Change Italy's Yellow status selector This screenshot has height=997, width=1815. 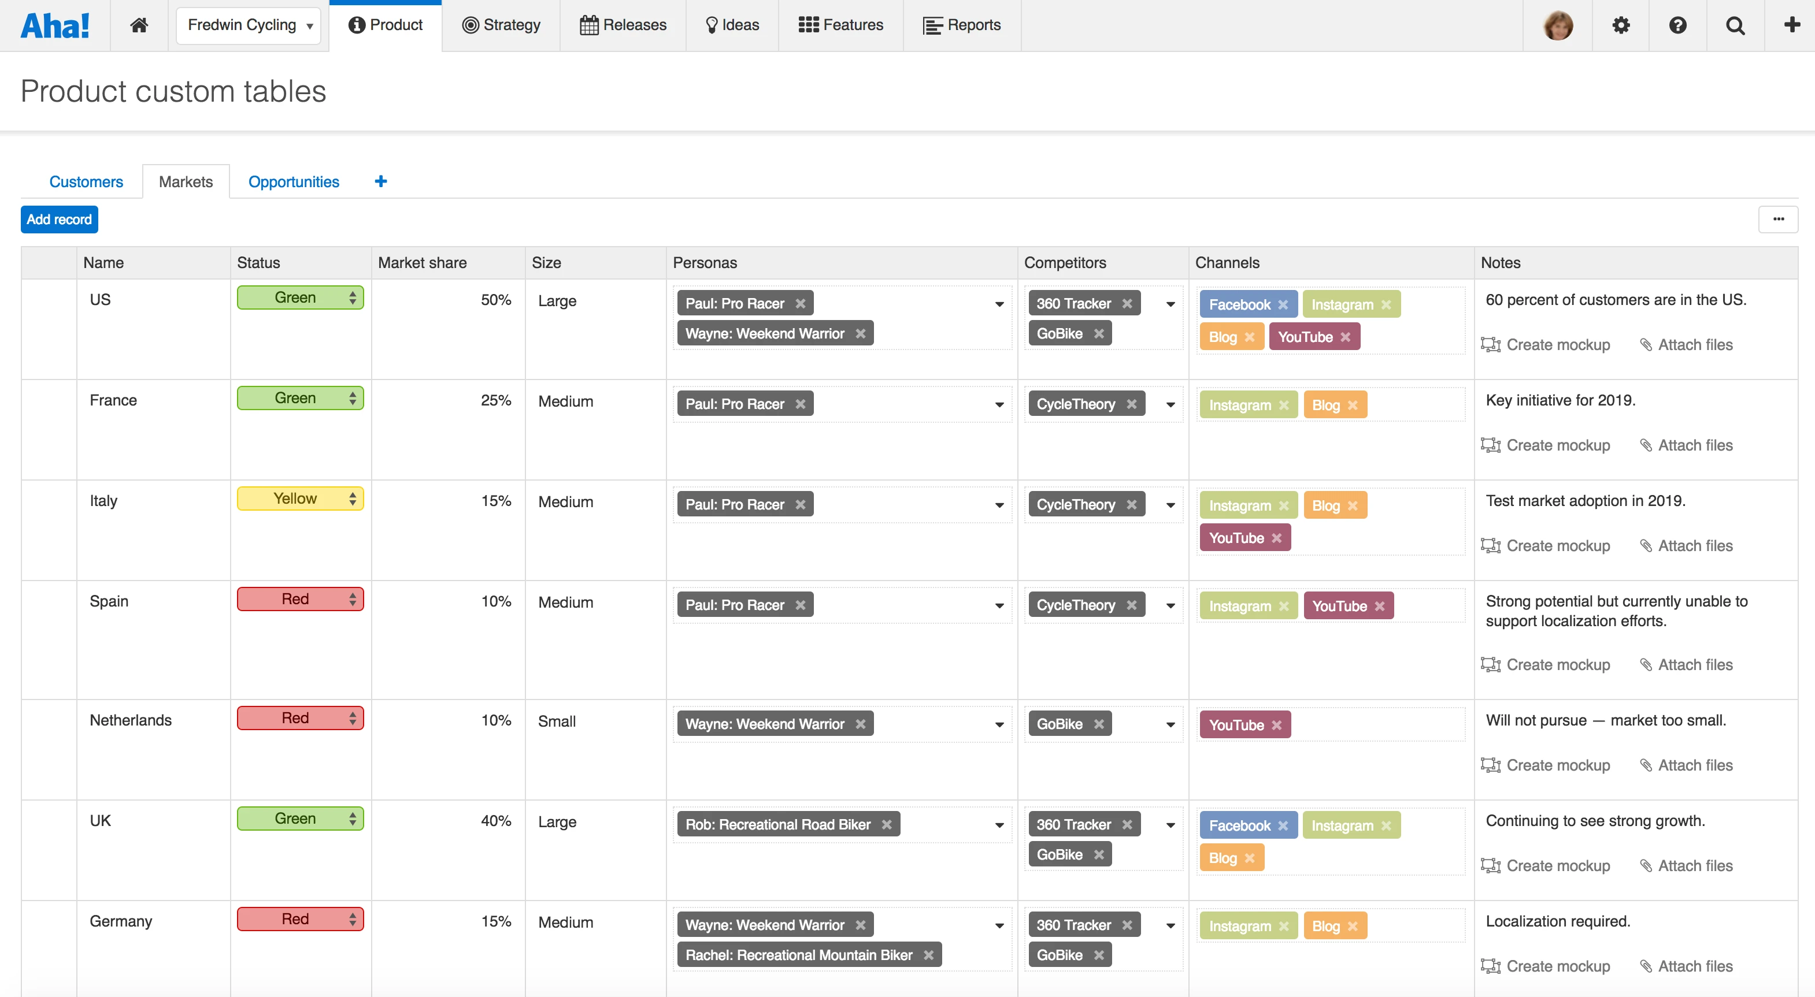tap(300, 499)
